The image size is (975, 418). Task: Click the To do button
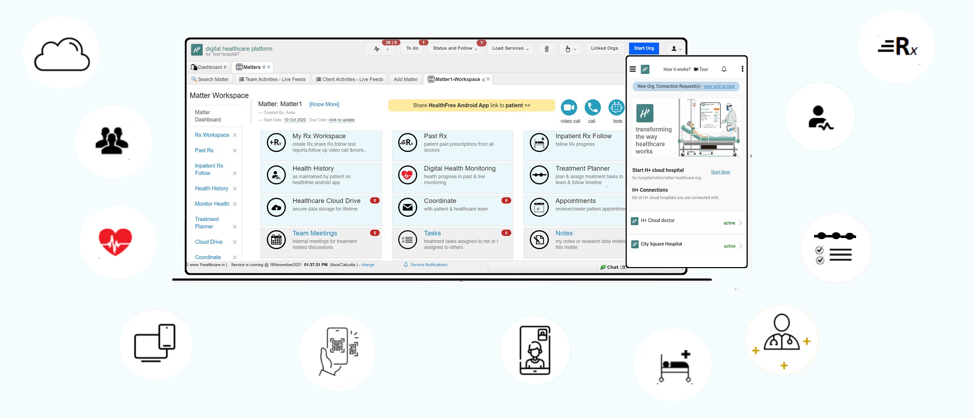(x=412, y=49)
